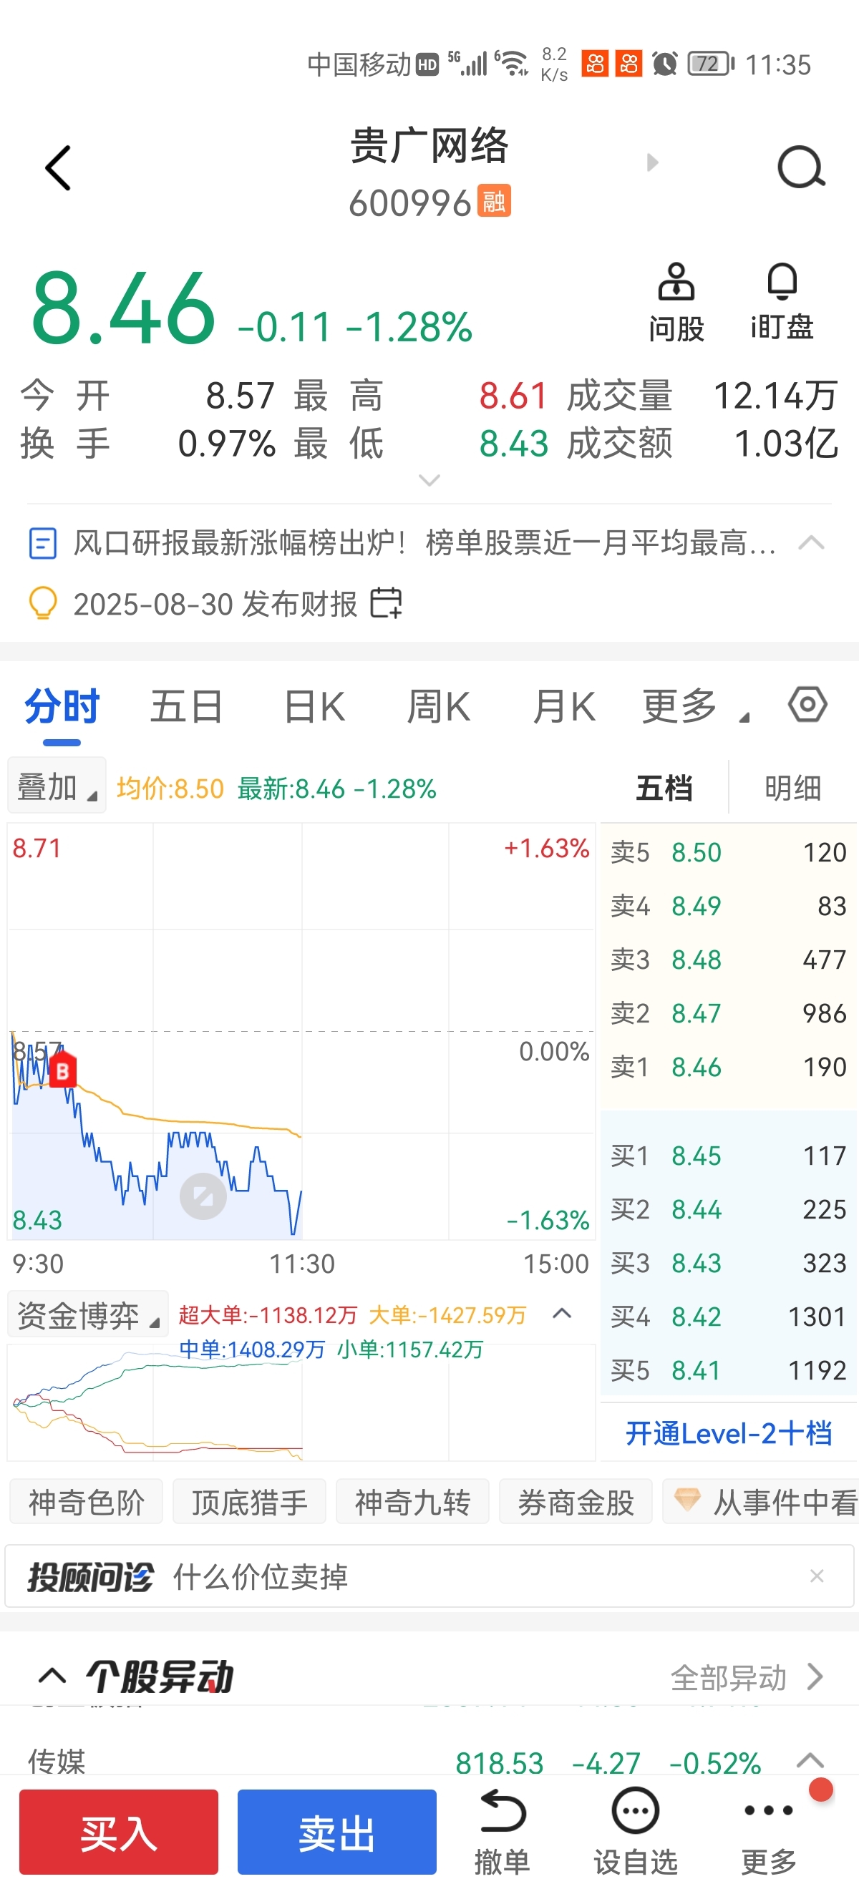859x1889 pixels.
Task: Tap the red 买入 button
Action: coord(119,1832)
